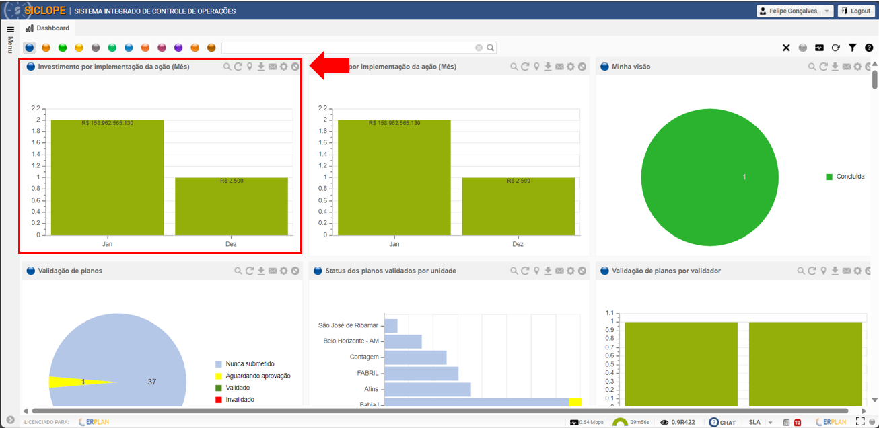The width and height of the screenshot is (879, 428).
Task: Zoom the Status dos planos validados panel
Action: point(514,271)
